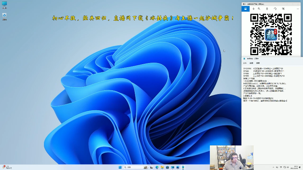Click the taskbar search box

tap(136, 167)
